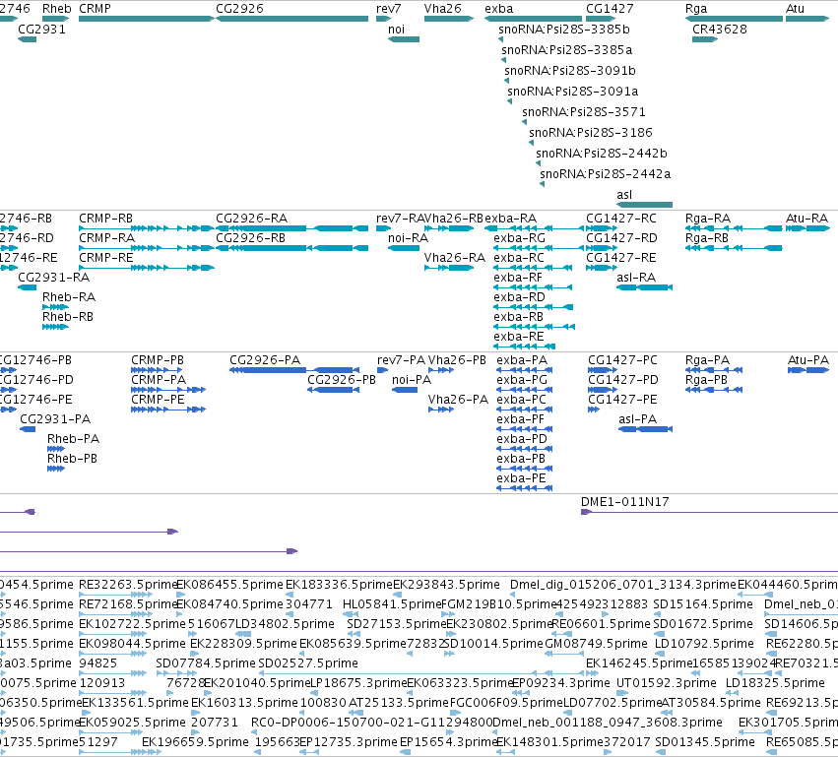Screen dimensions: 838x757
Task: Select the Atu gene label
Action: coord(795,9)
